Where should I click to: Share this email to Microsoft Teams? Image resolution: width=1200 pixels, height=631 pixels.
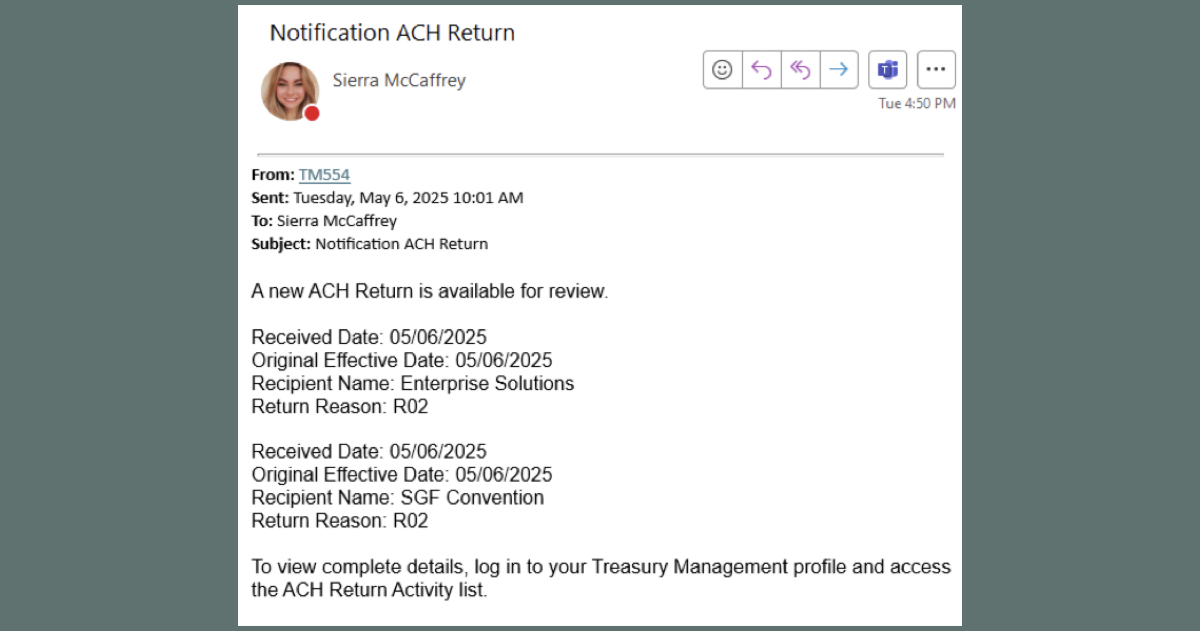coord(888,69)
